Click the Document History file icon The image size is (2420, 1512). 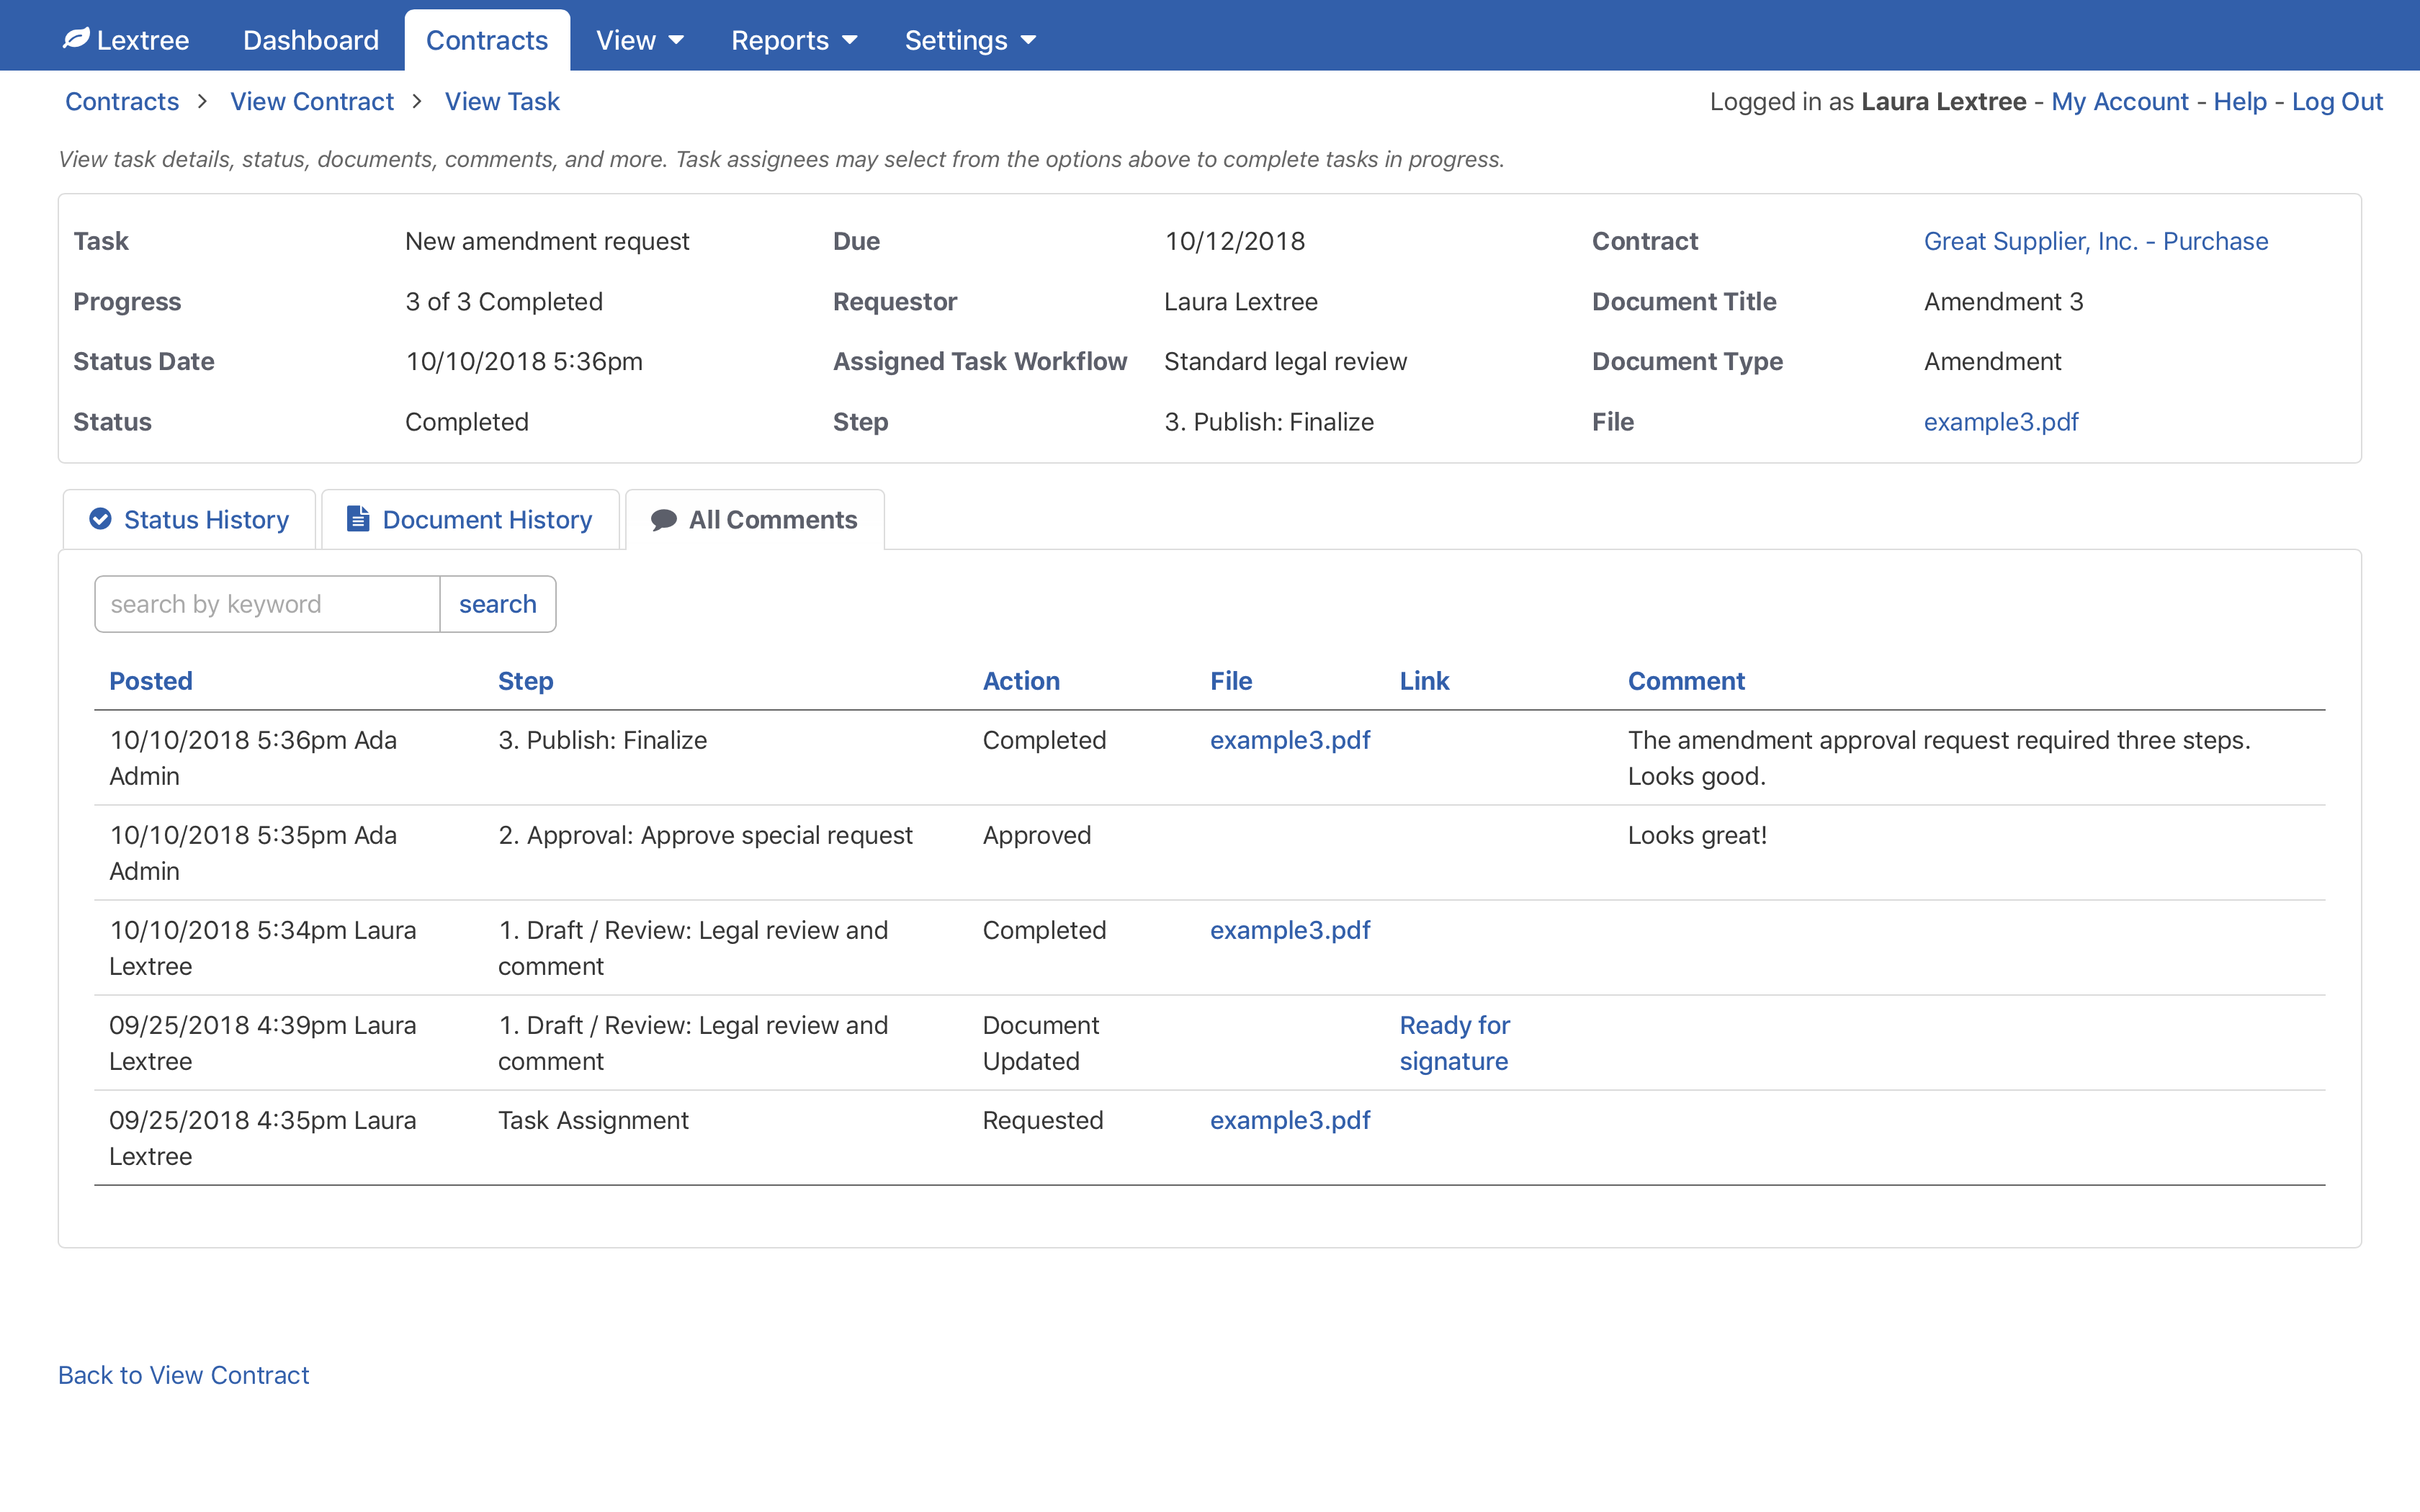coord(358,519)
